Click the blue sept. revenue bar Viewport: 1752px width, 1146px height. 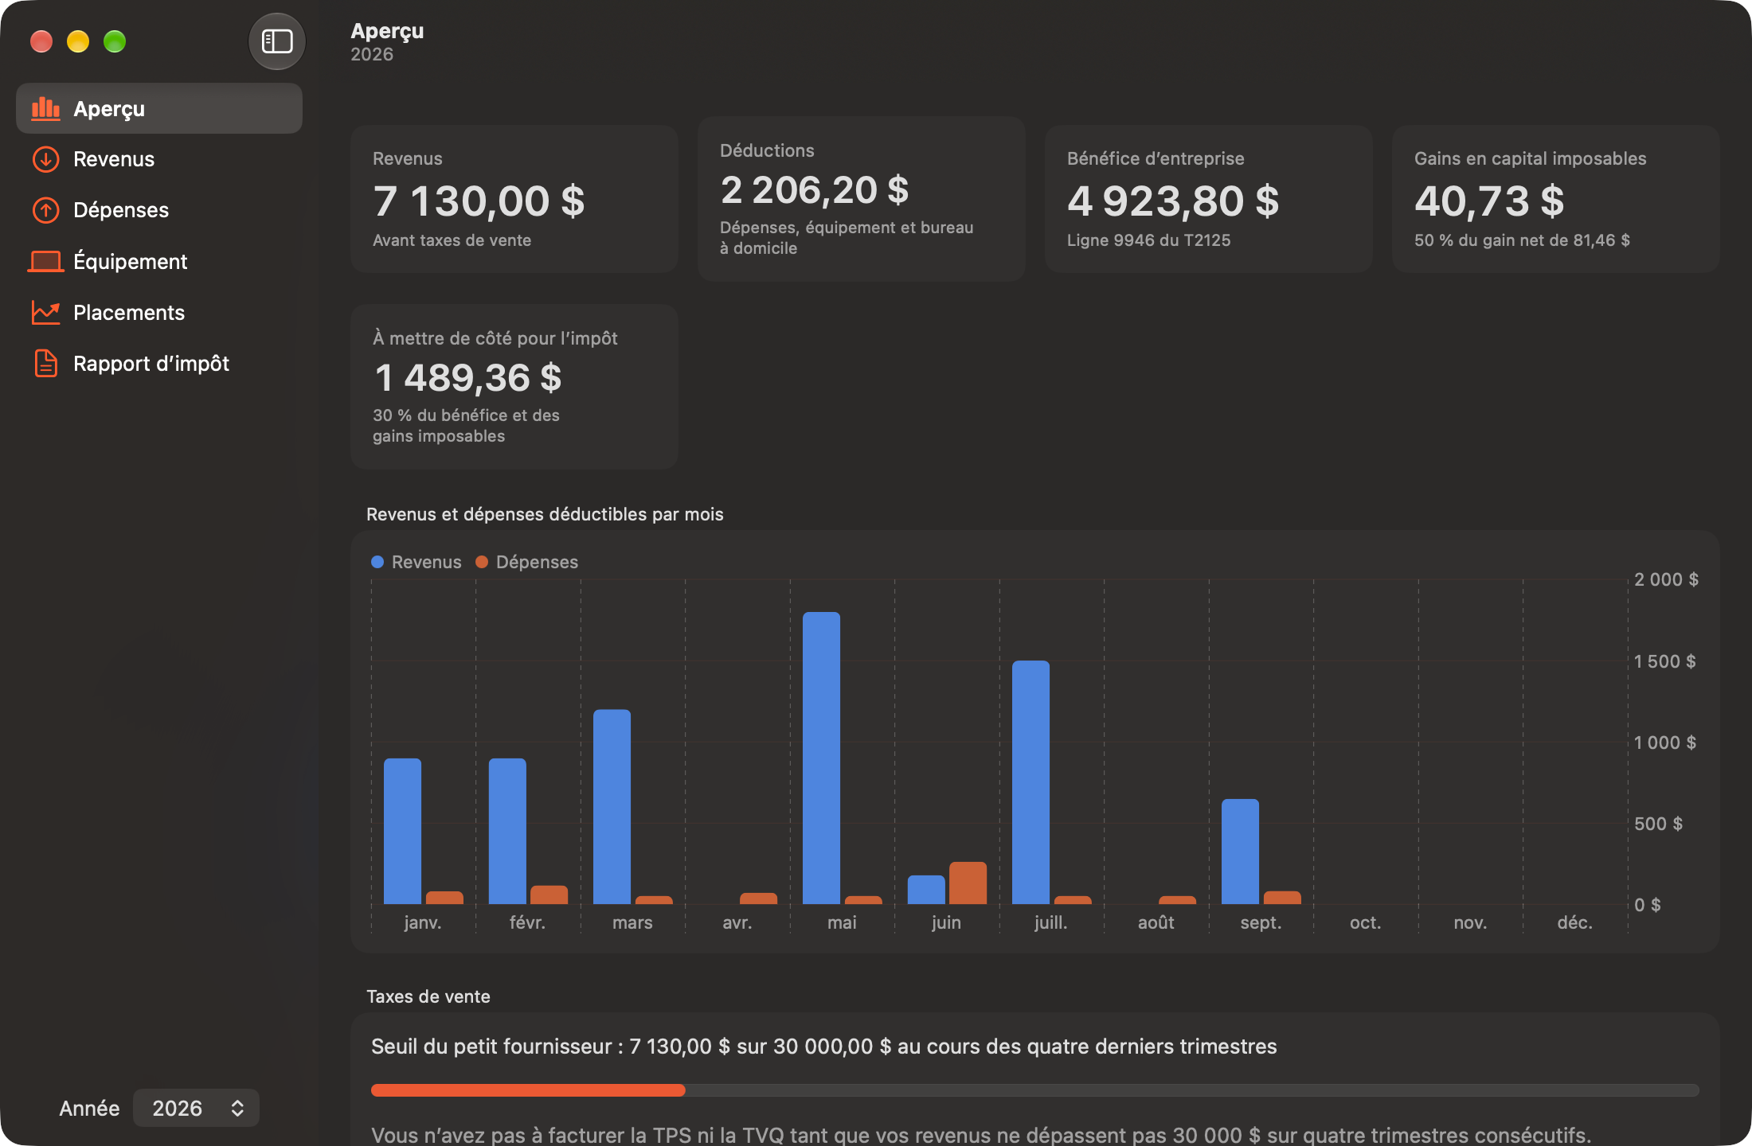coord(1240,852)
